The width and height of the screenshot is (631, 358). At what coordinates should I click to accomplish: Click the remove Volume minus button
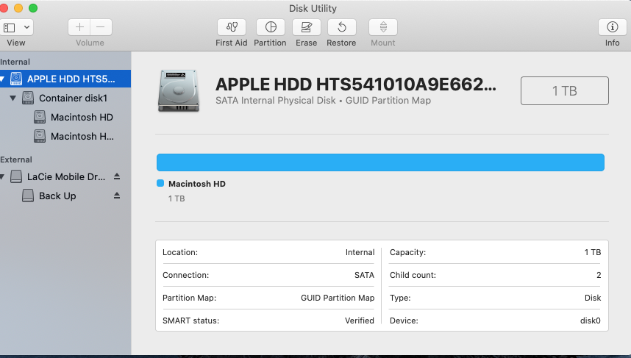tap(101, 27)
